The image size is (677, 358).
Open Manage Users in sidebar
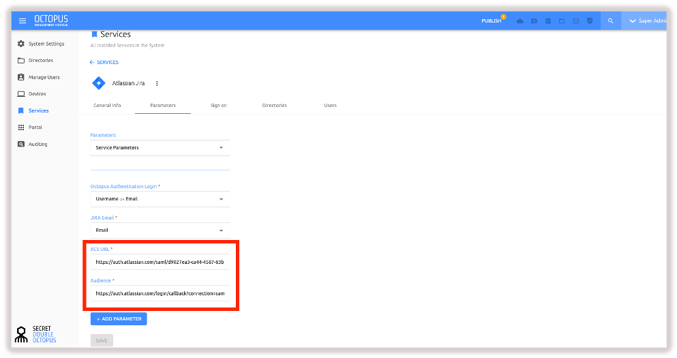pos(44,77)
